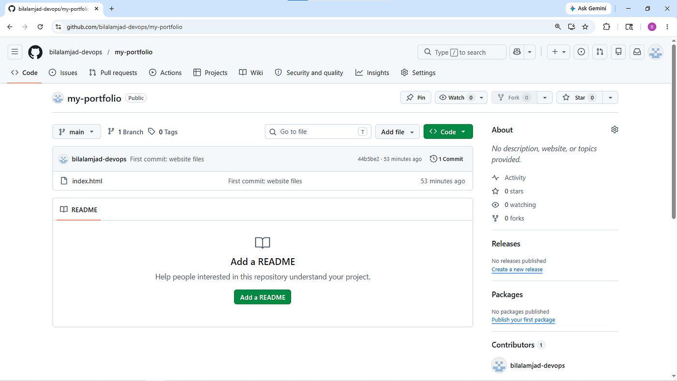
Task: Expand the Copilot dropdown arrow in header
Action: click(530, 52)
